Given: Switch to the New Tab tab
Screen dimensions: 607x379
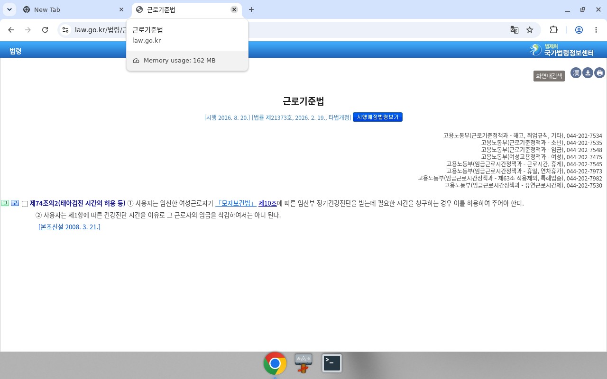Looking at the screenshot, I should tap(74, 9).
